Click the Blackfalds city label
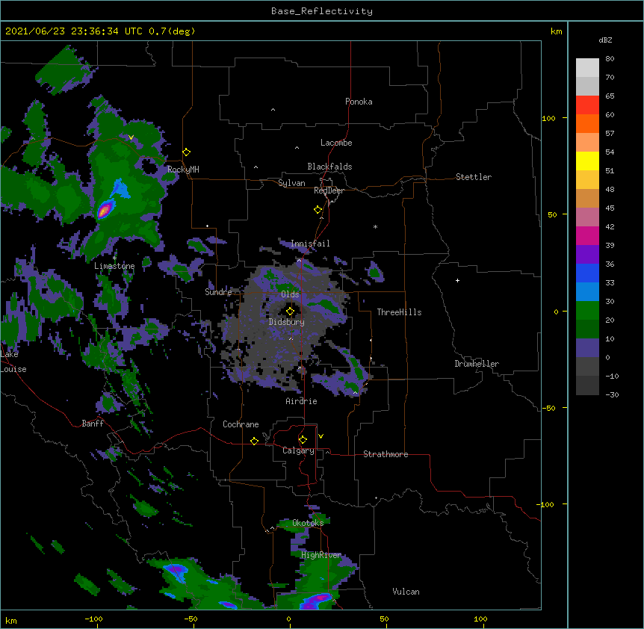Screen dimensions: 644x629 pyautogui.click(x=329, y=167)
